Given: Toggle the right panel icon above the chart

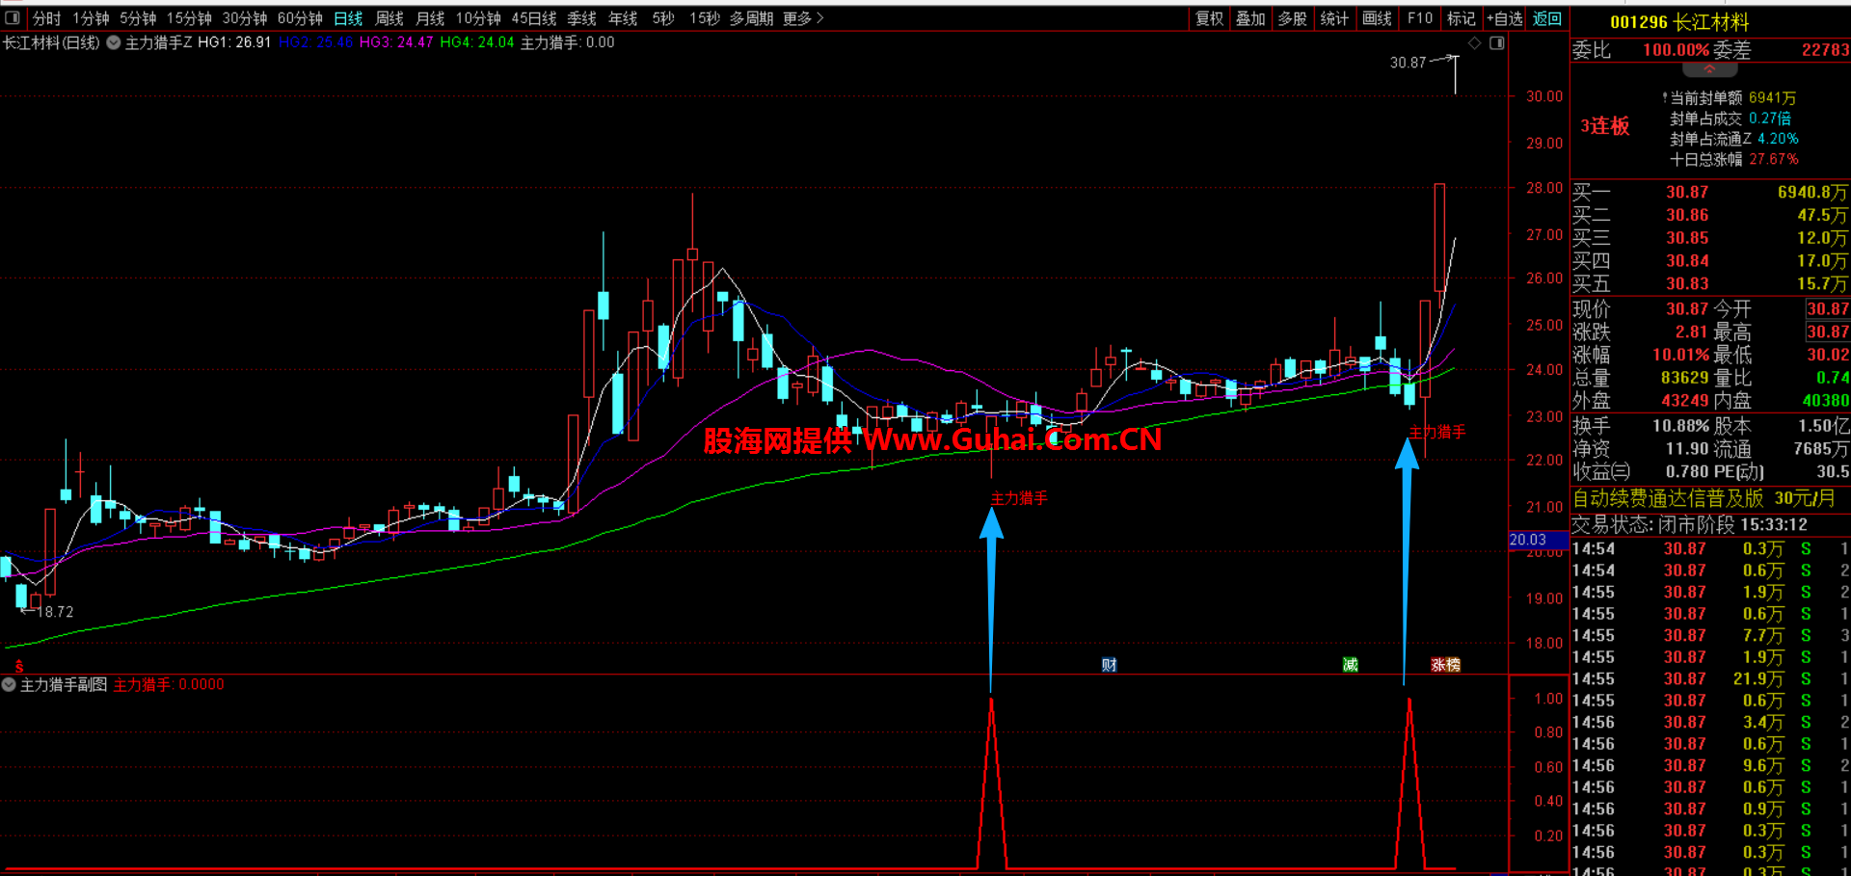Looking at the screenshot, I should pos(1496,43).
